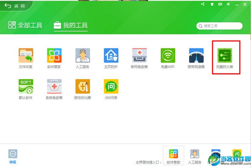Go back with the 返回 button
The image size is (251, 168).
(14, 6)
